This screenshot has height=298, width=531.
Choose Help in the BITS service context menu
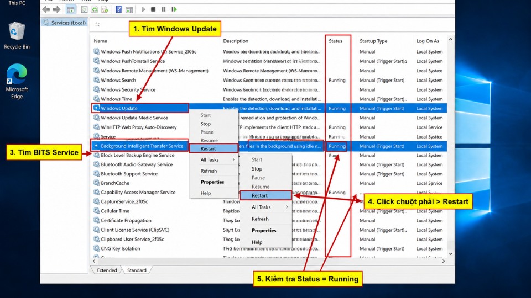pos(265,242)
